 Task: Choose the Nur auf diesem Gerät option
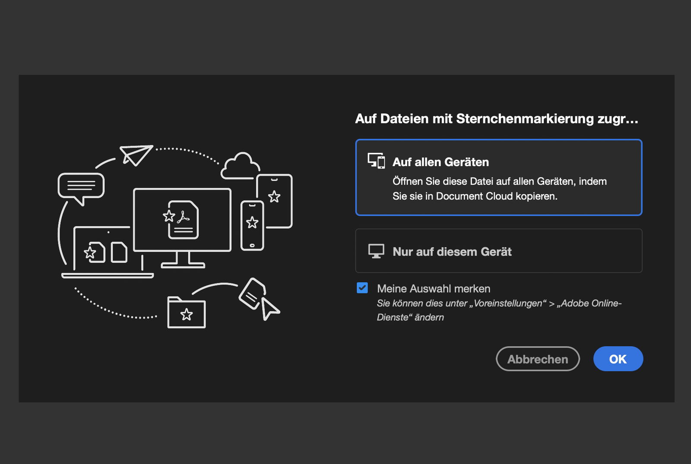498,251
